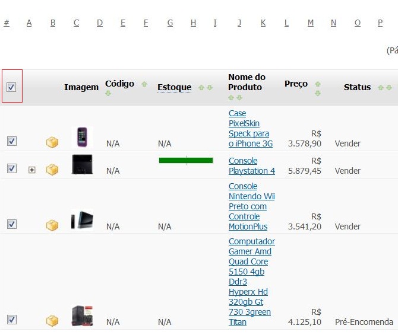Toggle the select-all checkbox in table header
The image size is (398, 335).
click(11, 87)
